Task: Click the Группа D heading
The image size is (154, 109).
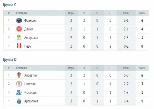Action: (x=10, y=59)
